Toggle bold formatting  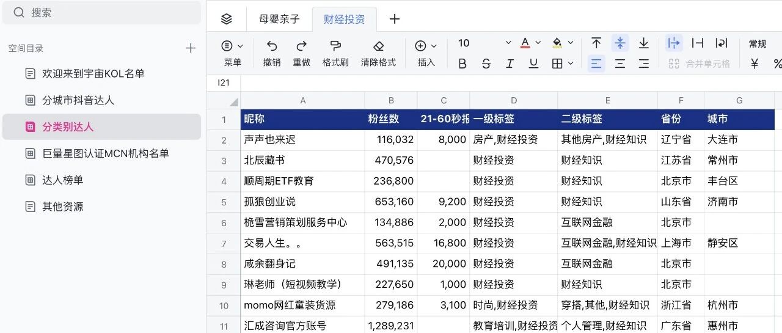462,64
